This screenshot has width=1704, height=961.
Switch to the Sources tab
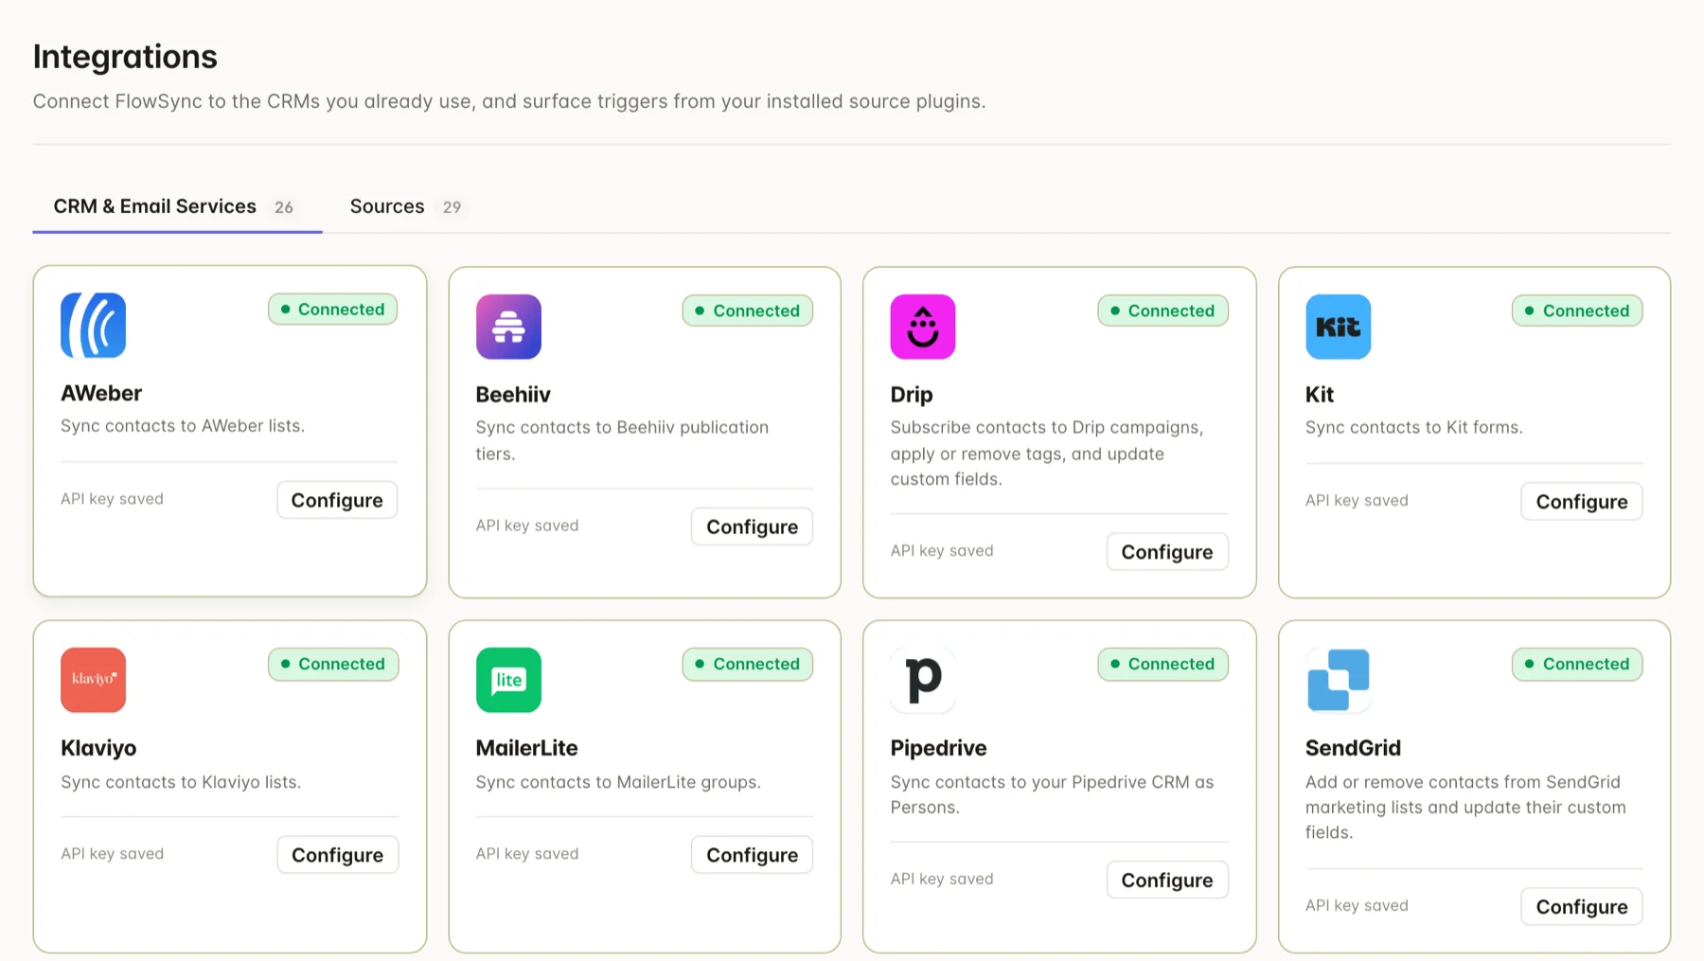coord(405,206)
